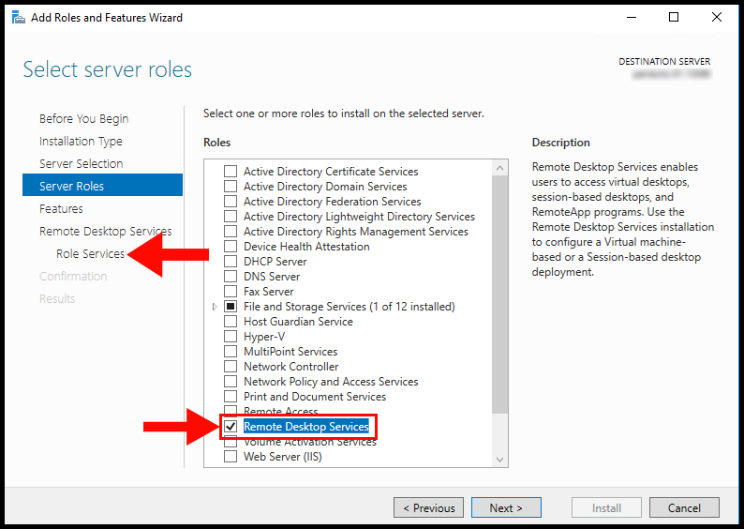The width and height of the screenshot is (744, 529).
Task: Check the Network Controller role
Action: (x=231, y=367)
